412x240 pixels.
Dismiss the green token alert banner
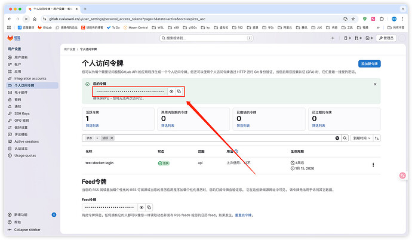(375, 84)
